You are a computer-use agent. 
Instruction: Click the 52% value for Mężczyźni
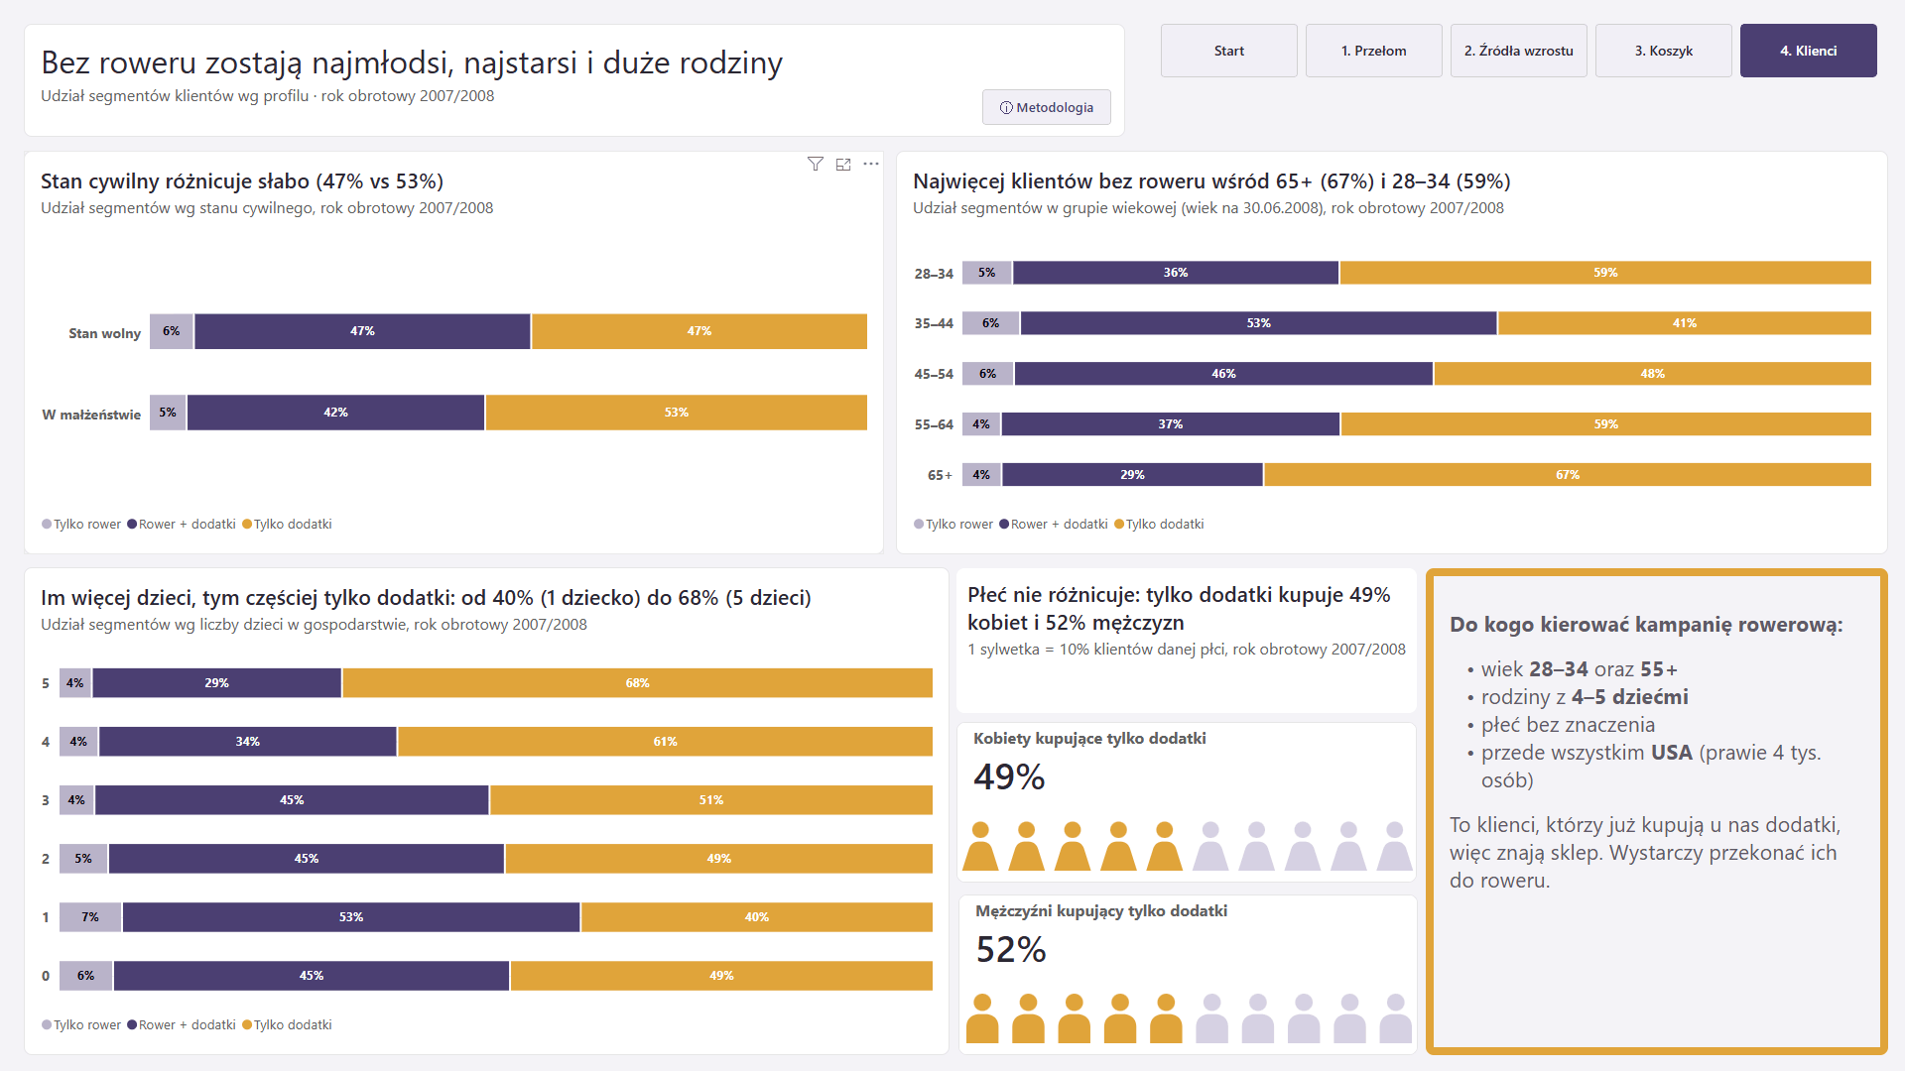[1011, 950]
